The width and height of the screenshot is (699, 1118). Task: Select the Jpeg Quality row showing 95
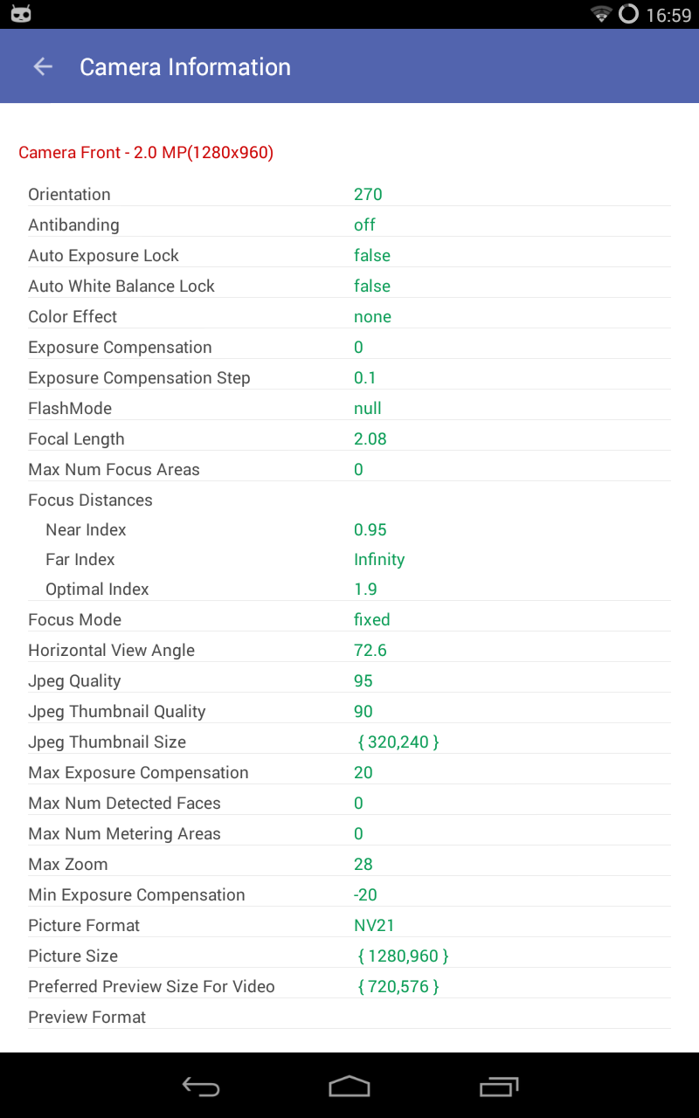pos(349,680)
